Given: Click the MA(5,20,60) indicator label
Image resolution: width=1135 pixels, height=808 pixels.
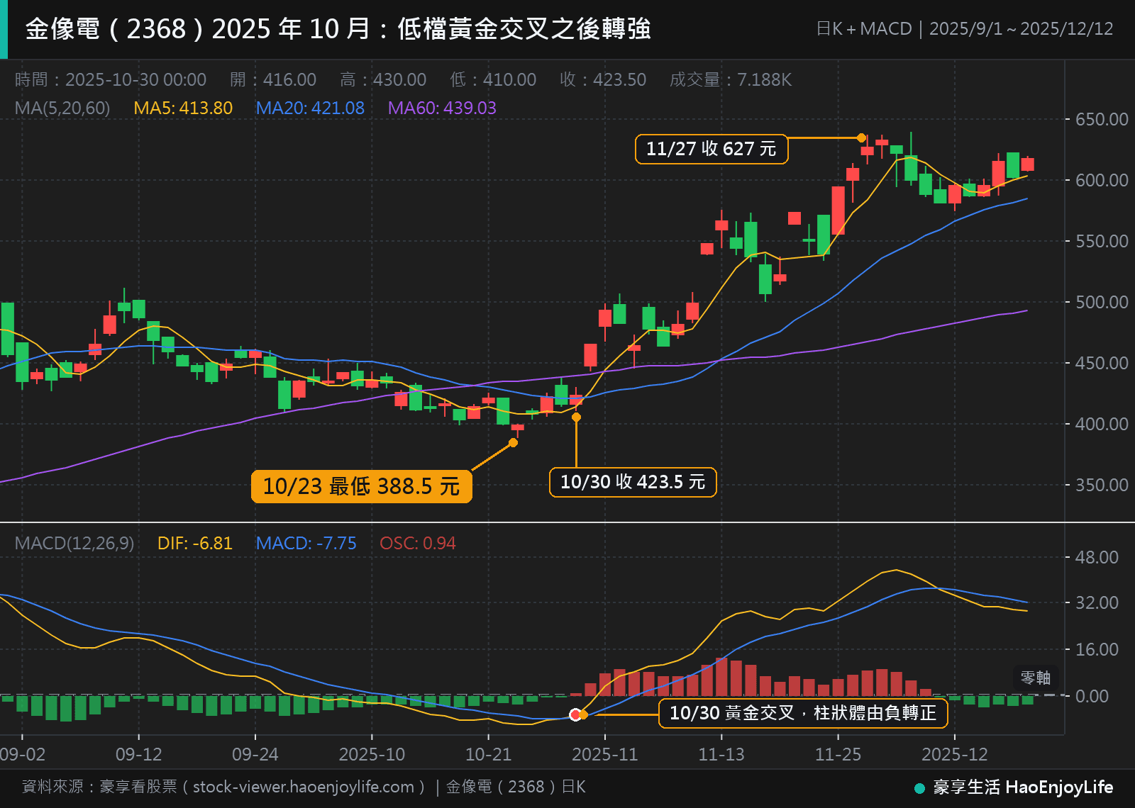Looking at the screenshot, I should 62,108.
